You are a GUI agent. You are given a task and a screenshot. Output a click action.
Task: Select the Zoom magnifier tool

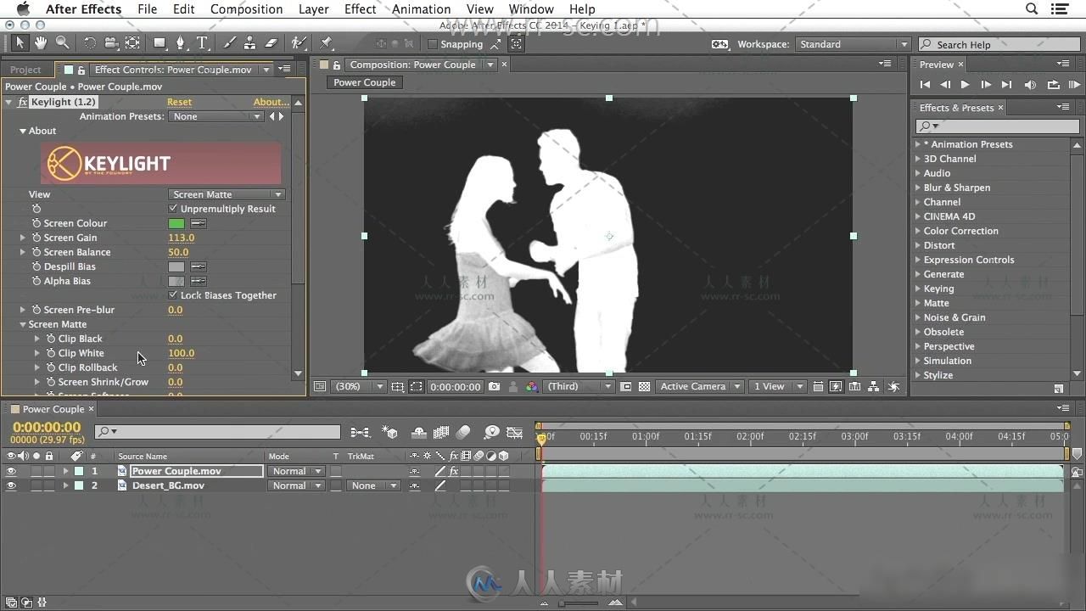(x=62, y=42)
